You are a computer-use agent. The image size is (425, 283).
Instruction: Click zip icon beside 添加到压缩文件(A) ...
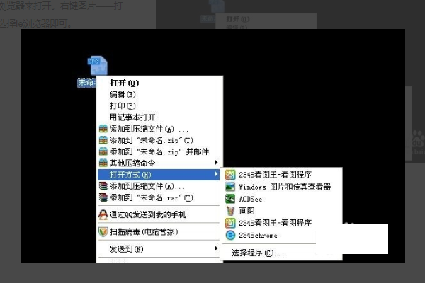point(103,129)
